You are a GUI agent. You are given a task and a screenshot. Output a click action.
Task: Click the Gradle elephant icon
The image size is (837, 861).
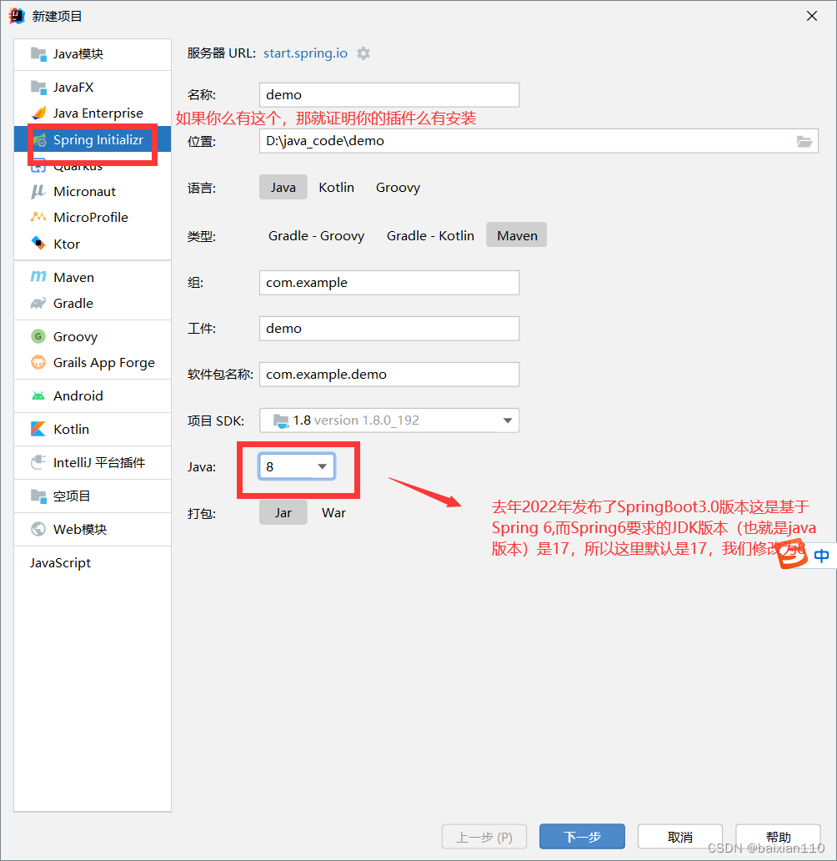[38, 303]
